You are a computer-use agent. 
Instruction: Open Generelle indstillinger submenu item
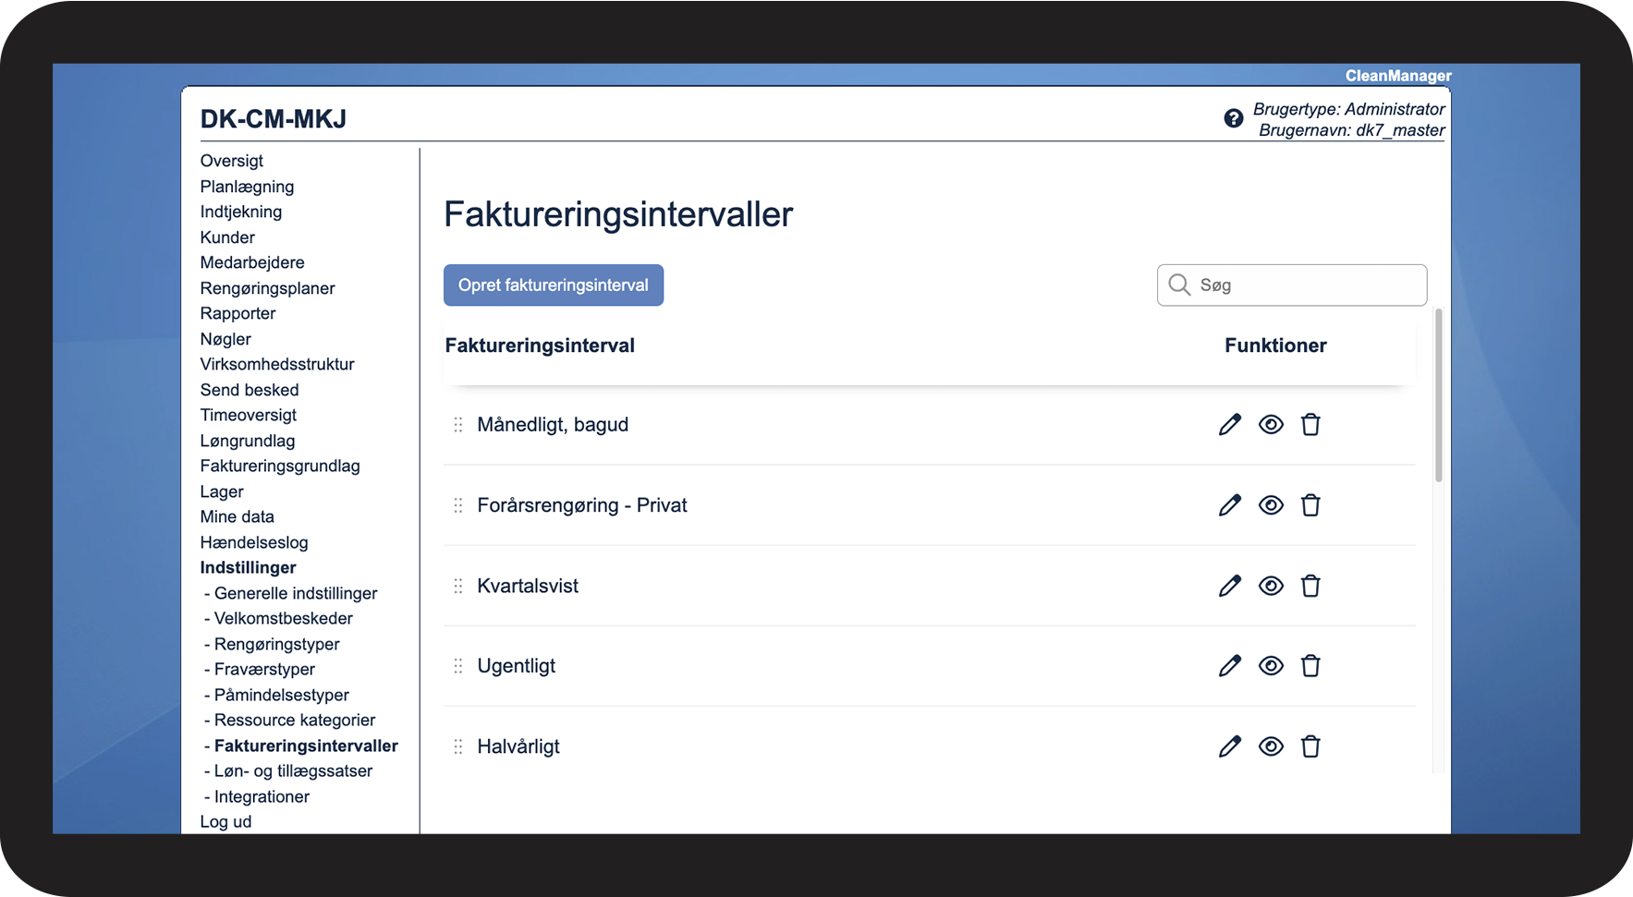[295, 593]
